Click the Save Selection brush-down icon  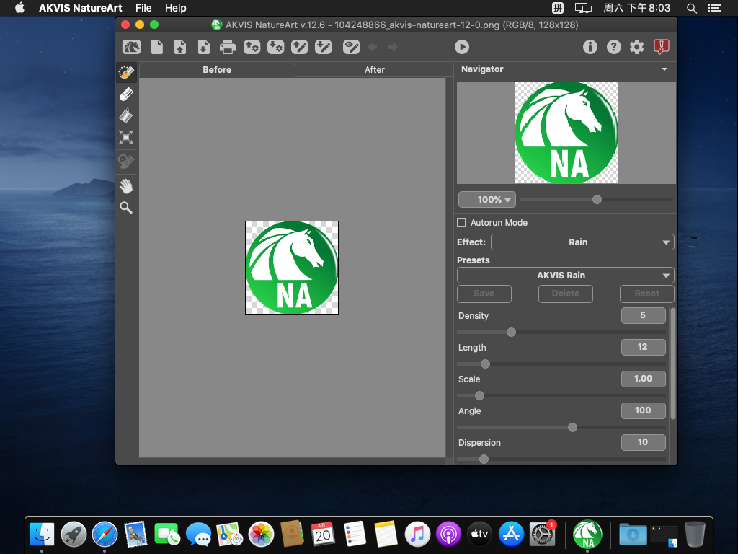[x=324, y=47]
